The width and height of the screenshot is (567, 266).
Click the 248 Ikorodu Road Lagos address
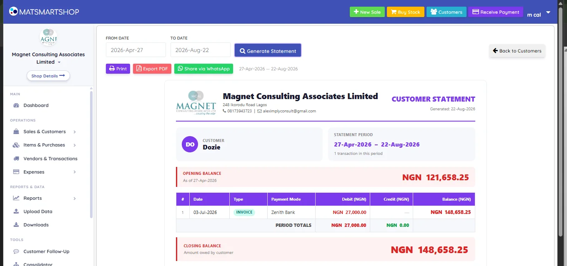click(245, 105)
